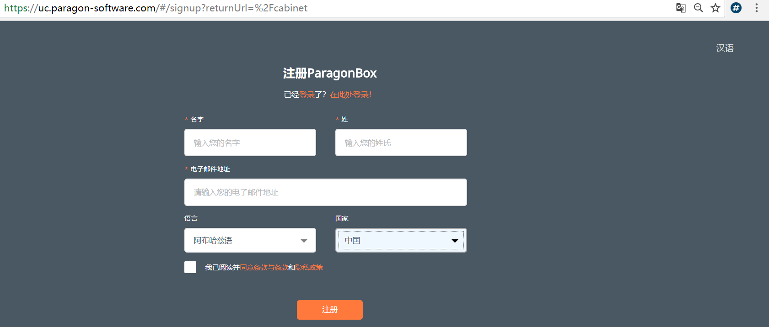Select the browser URL address bar
769x327 pixels.
pyautogui.click(x=320, y=8)
